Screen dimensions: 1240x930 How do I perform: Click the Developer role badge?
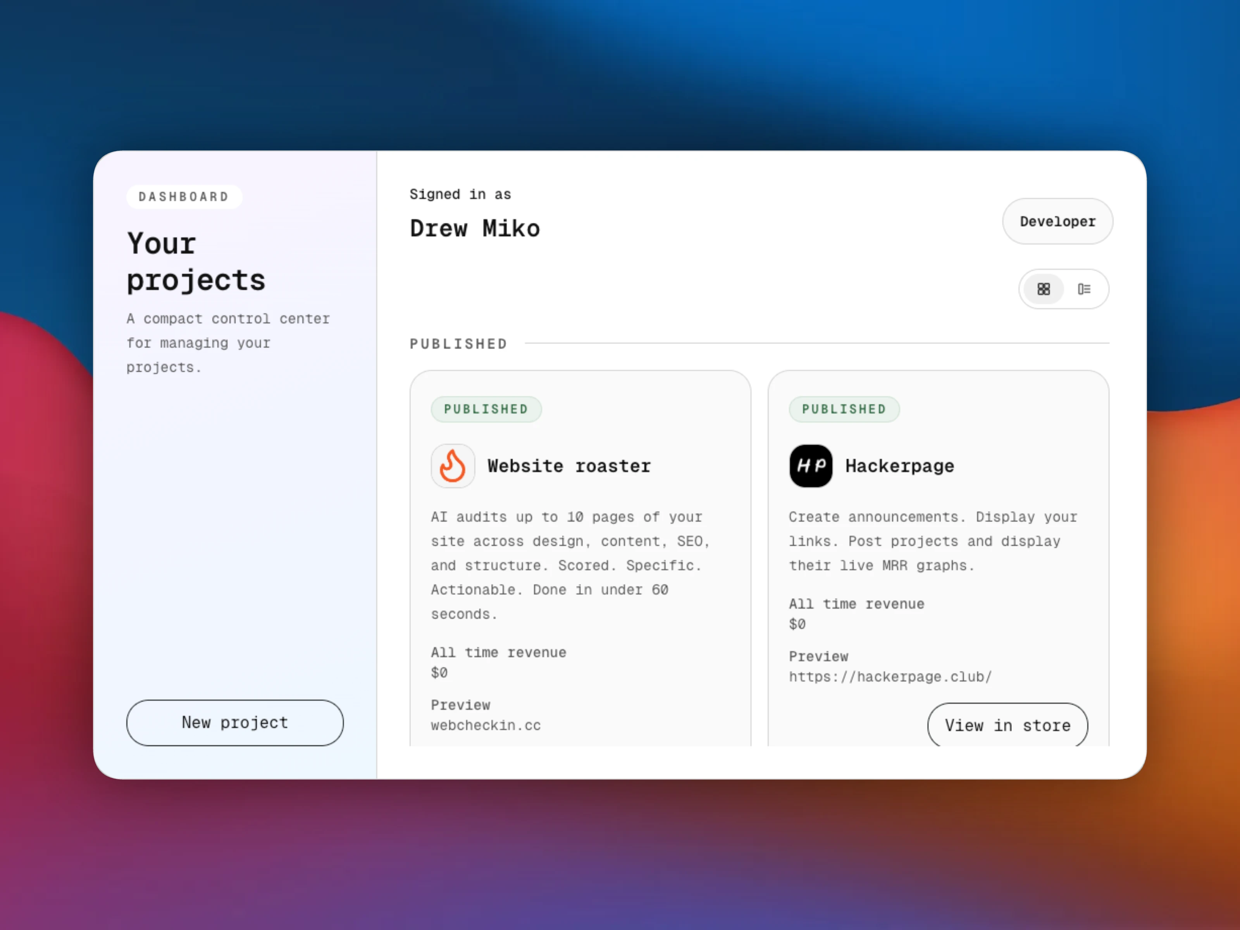point(1057,221)
